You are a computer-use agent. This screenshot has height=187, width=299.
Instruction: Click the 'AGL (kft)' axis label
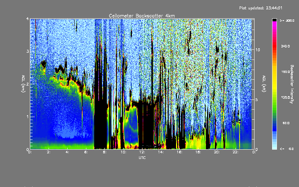pos(264,84)
